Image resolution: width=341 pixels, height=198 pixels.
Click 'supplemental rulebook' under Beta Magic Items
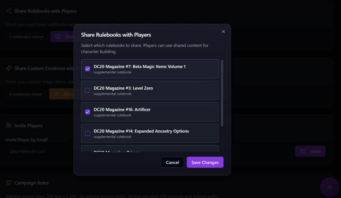tap(113, 72)
